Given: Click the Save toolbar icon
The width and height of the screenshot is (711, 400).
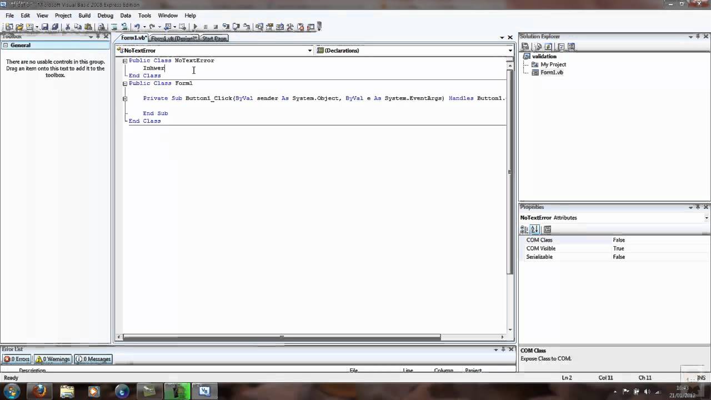Looking at the screenshot, I should [45, 27].
